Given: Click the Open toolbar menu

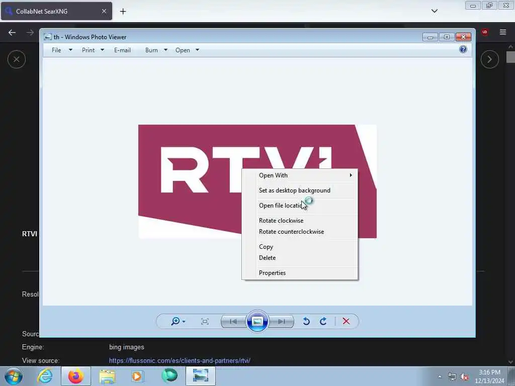Looking at the screenshot, I should pos(183,50).
